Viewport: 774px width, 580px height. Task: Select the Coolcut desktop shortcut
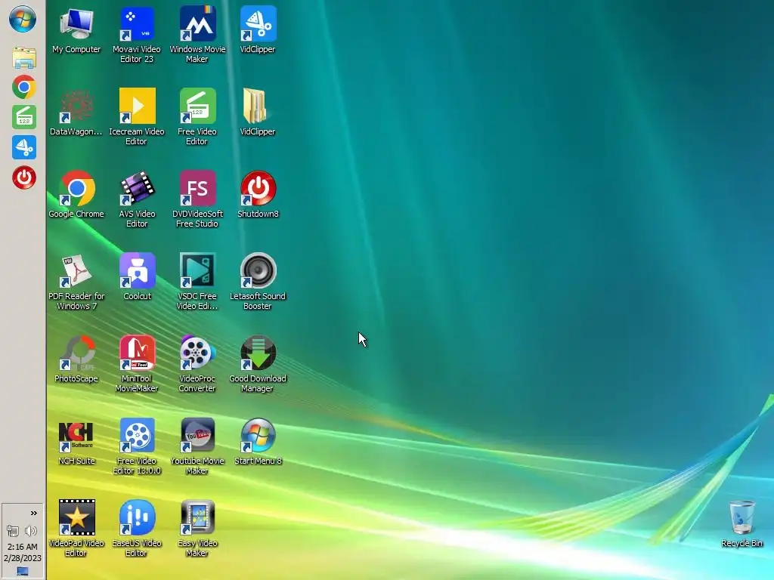tap(137, 276)
